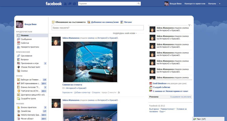The width and height of the screenshot is (227, 121).
Task: Open Чат (17) chat bar
Action: 209,119
